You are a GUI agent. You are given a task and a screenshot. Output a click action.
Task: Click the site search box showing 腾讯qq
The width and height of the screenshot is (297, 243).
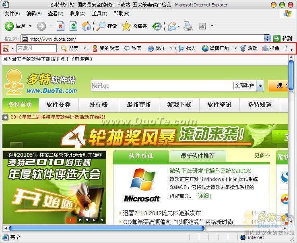coord(162,86)
